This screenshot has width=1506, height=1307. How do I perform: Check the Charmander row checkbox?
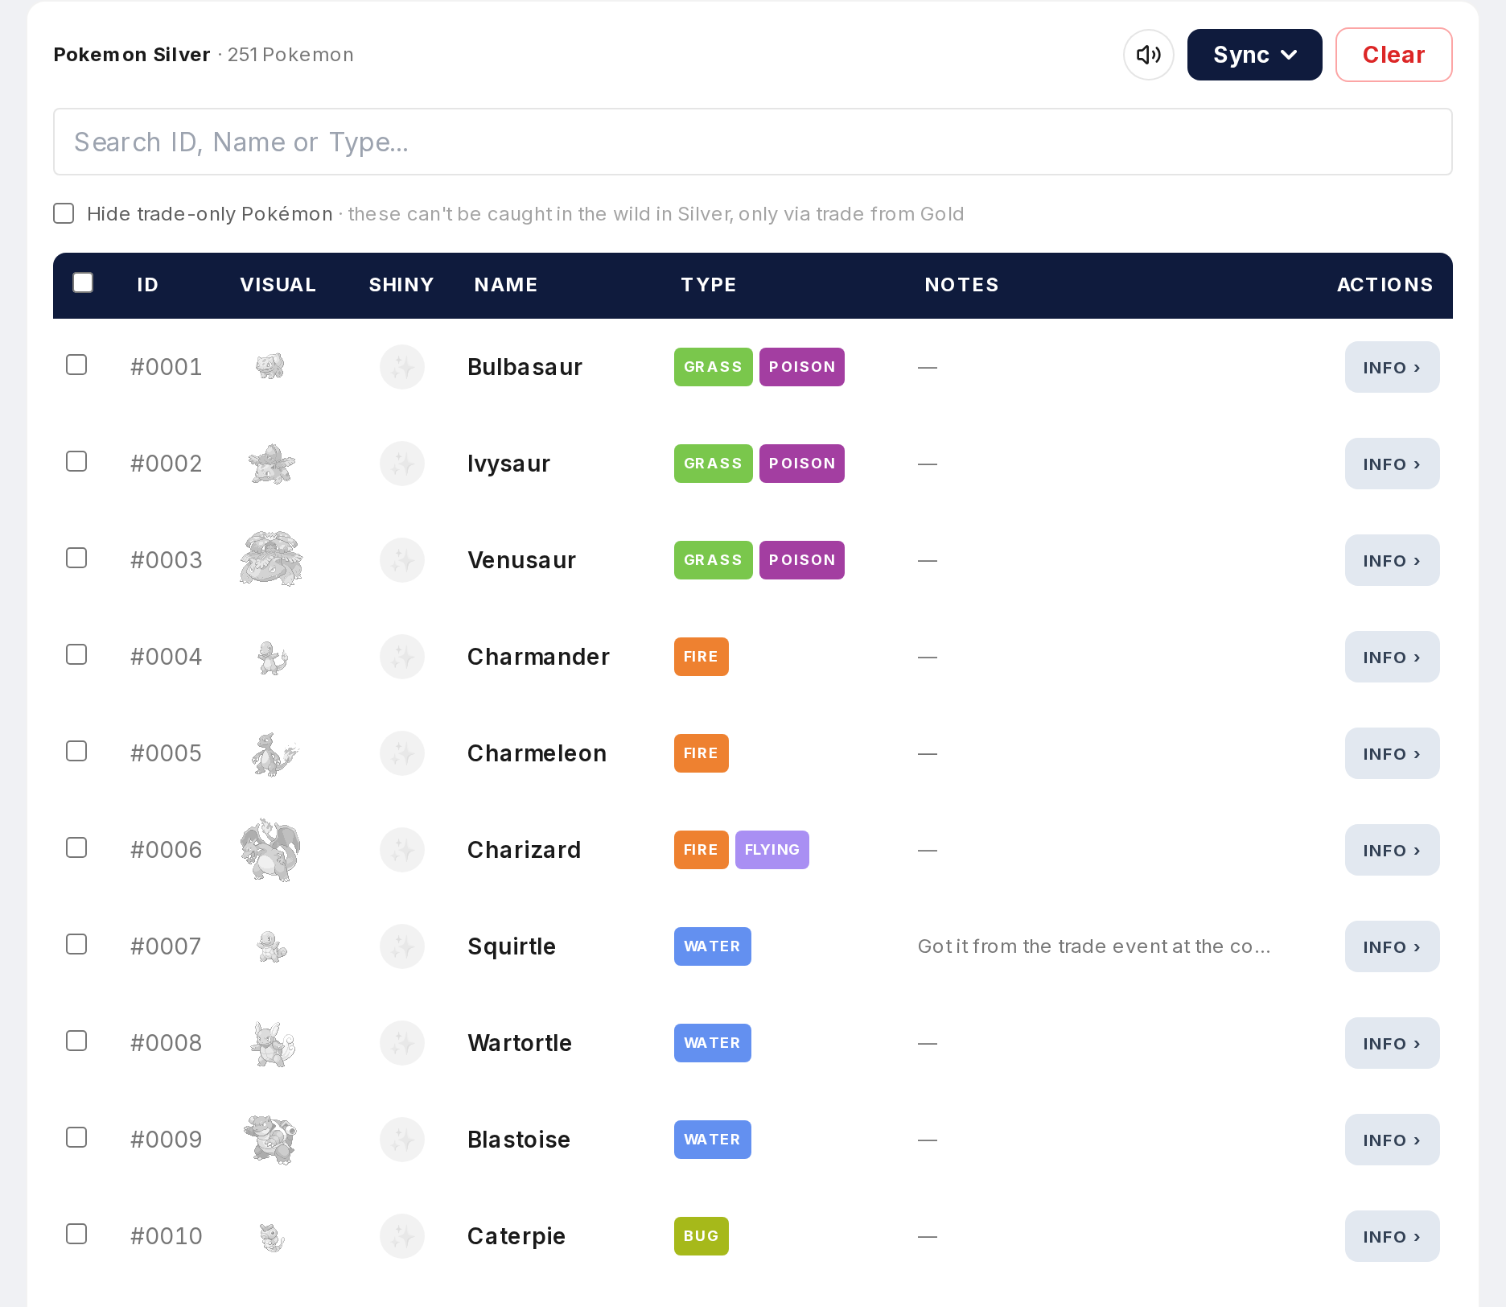pyautogui.click(x=76, y=654)
